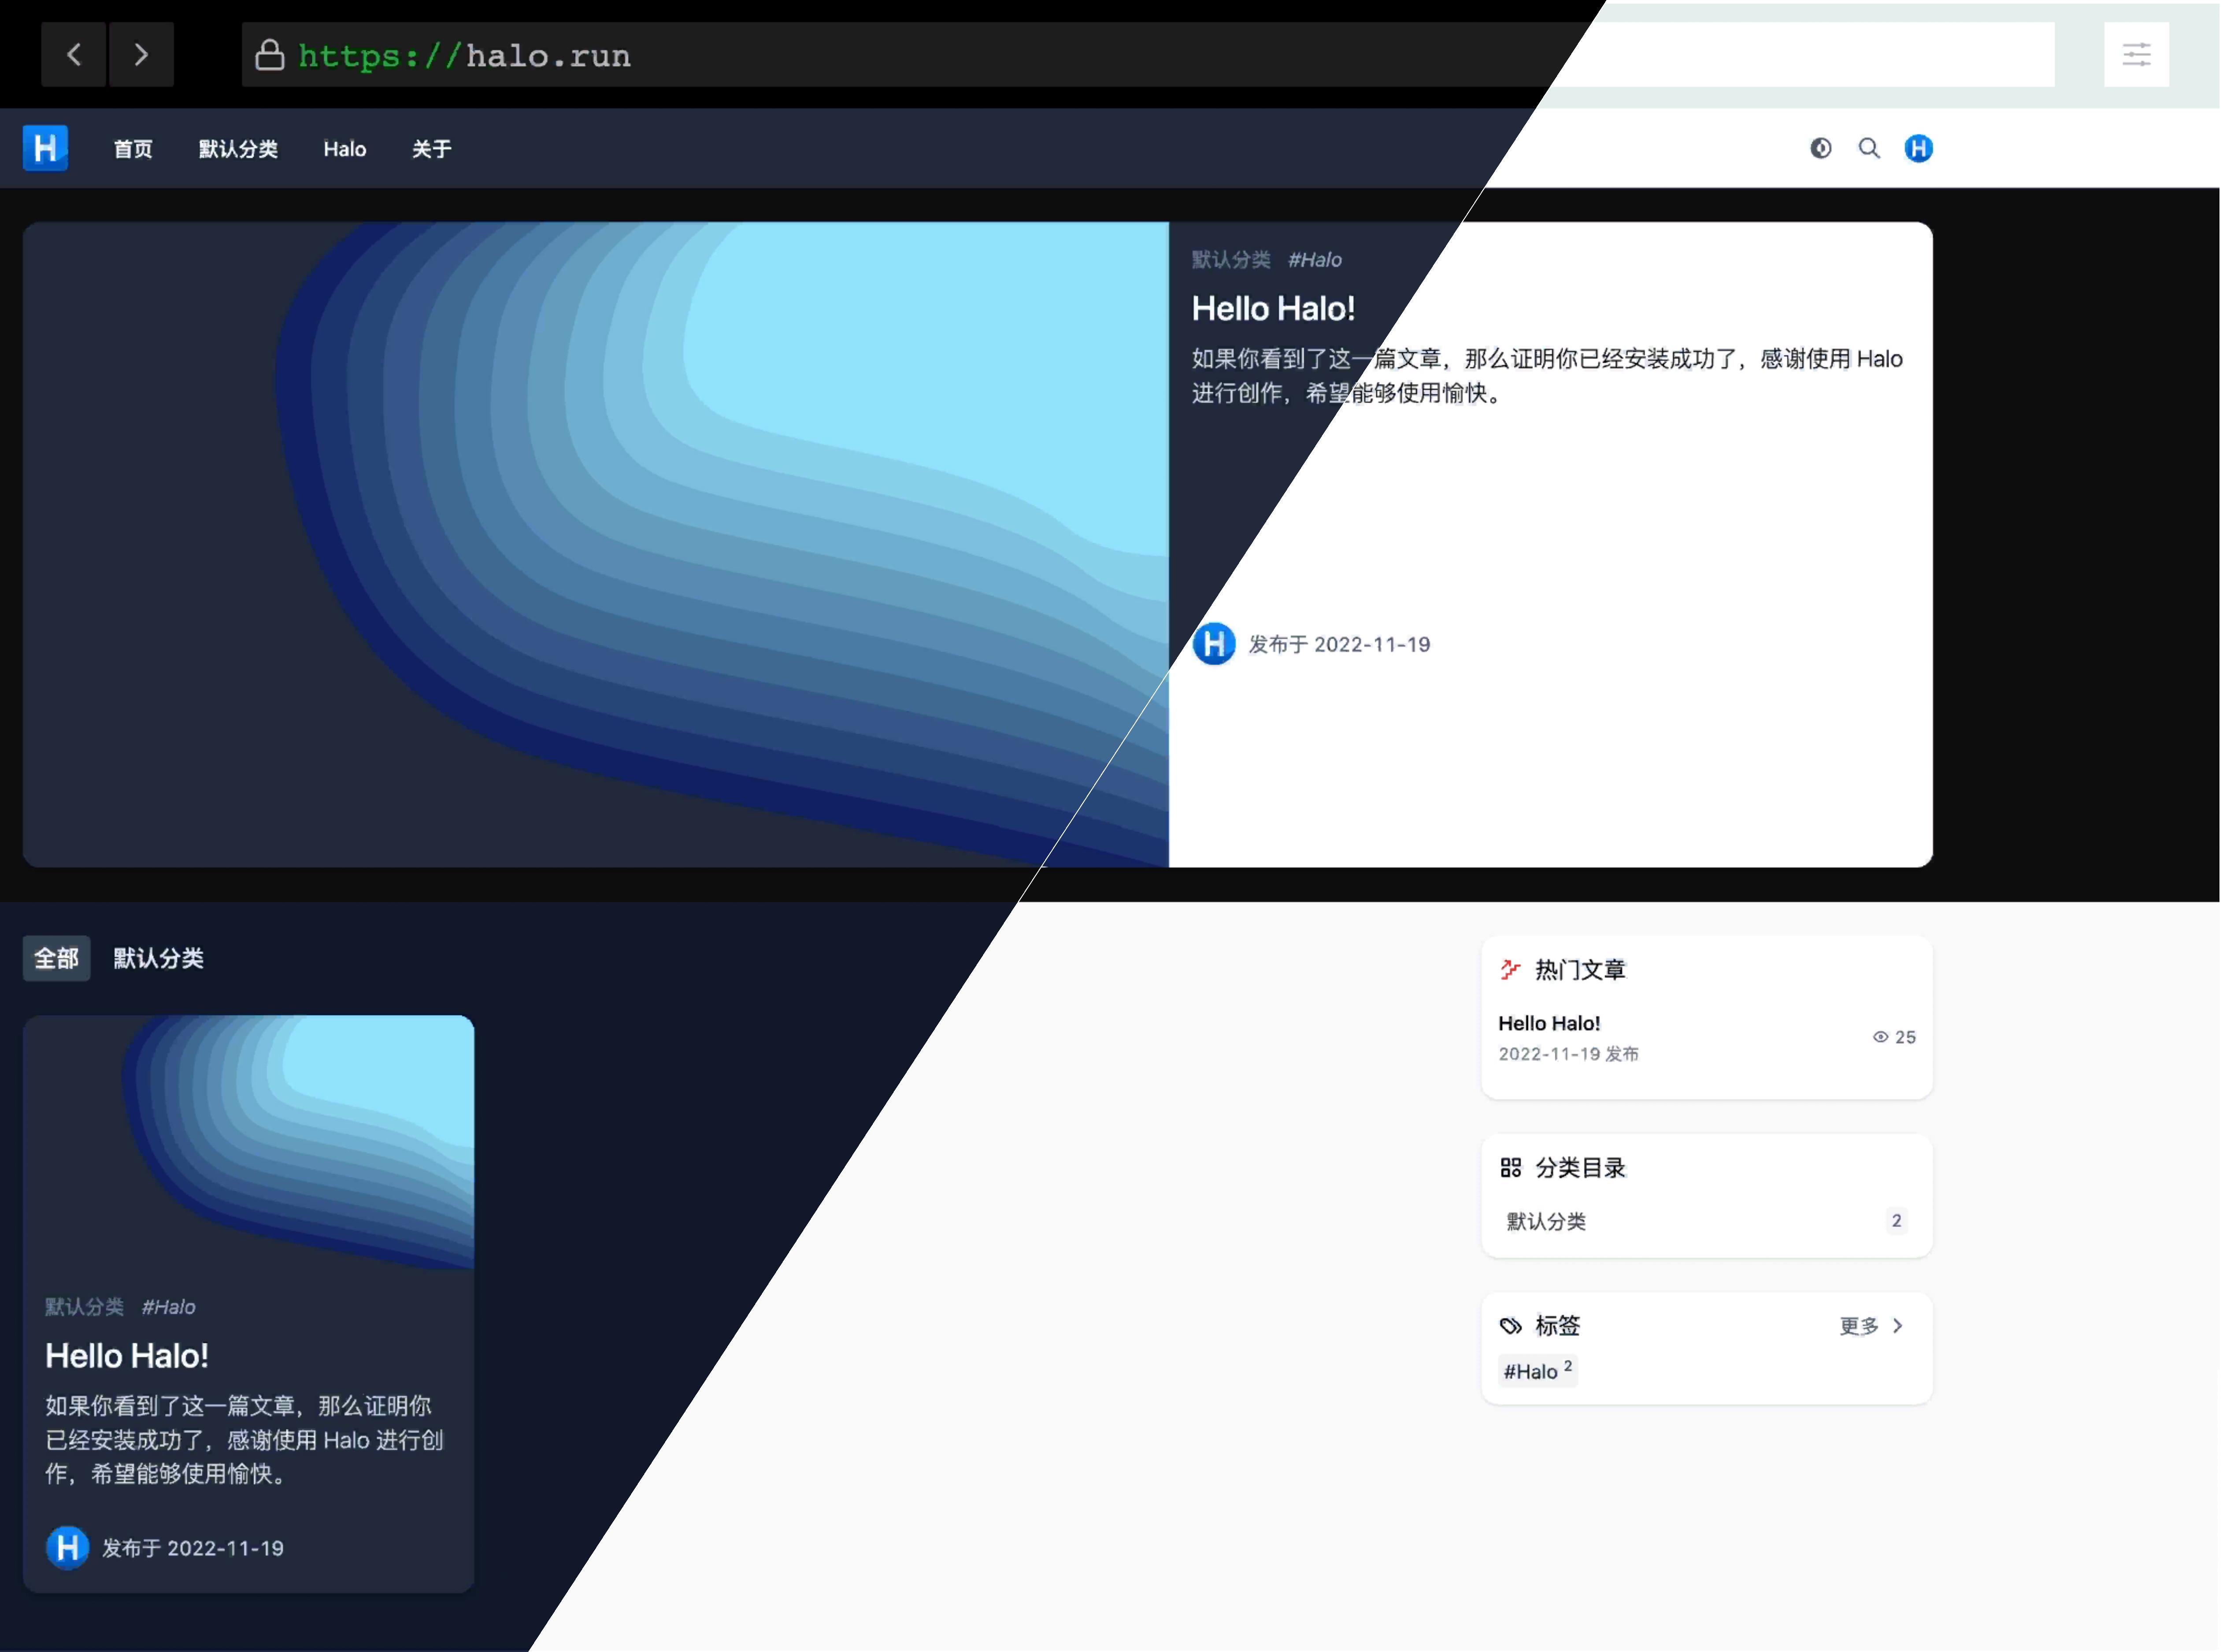Open the Hello Halo! post
Image resolution: width=2223 pixels, height=1652 pixels.
pos(1274,308)
